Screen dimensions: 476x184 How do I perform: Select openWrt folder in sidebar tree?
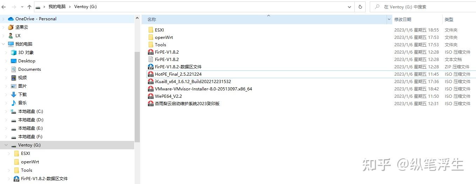pyautogui.click(x=30, y=162)
